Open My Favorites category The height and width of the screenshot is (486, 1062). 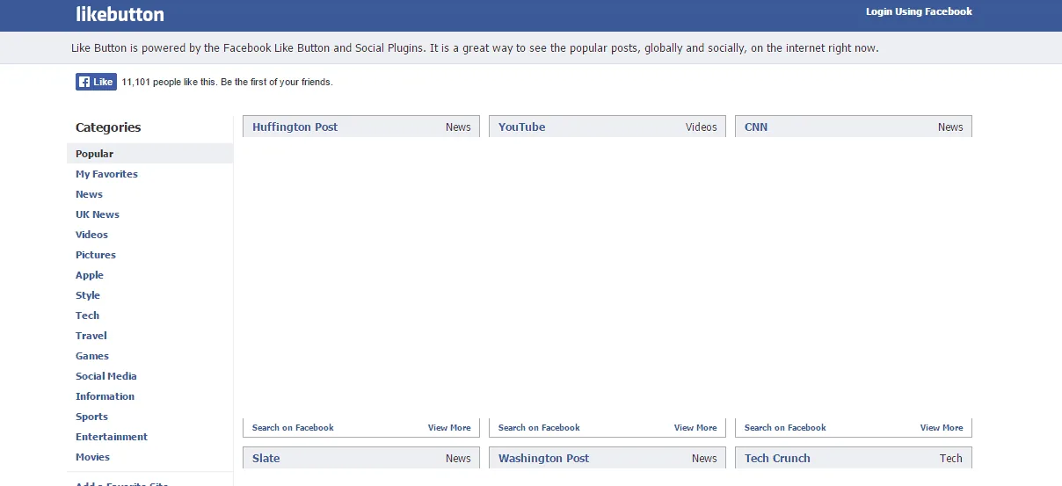pos(106,174)
